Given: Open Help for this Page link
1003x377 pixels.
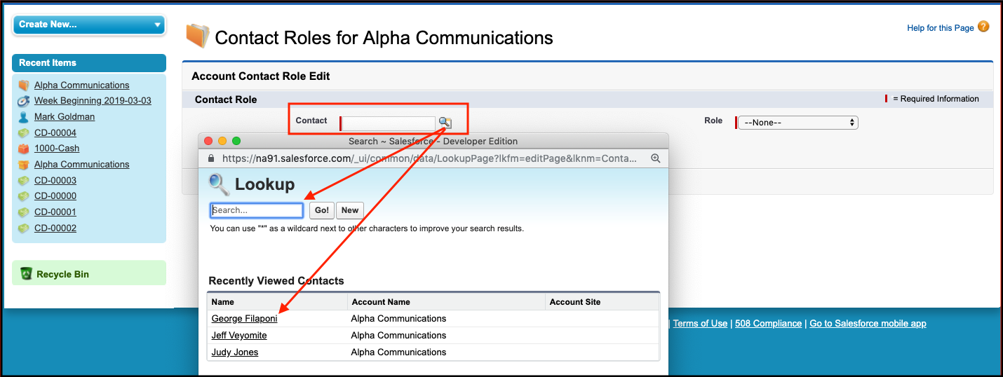Looking at the screenshot, I should [x=941, y=28].
